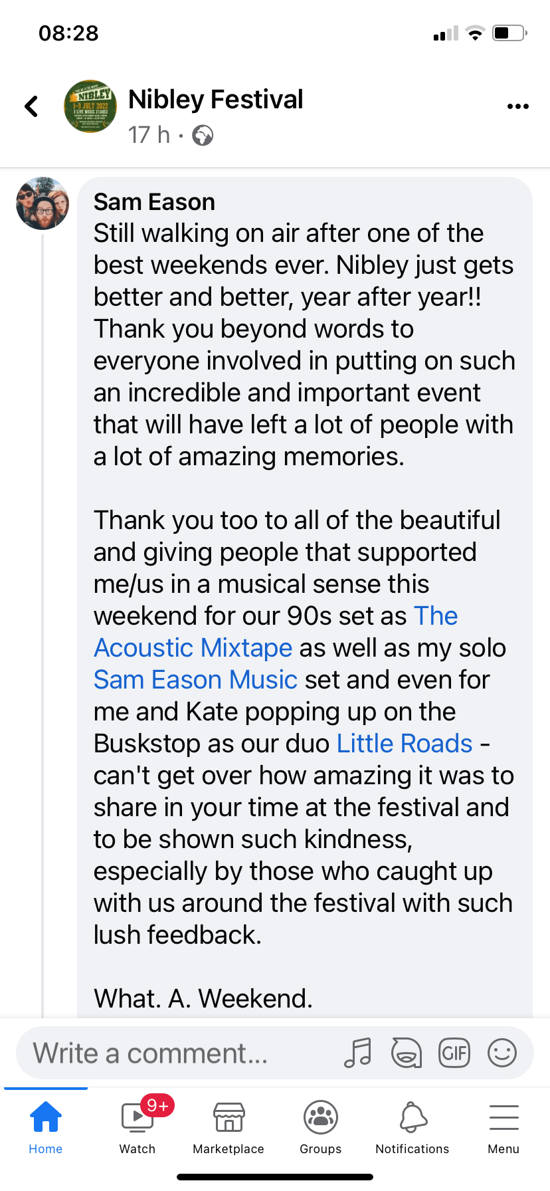The width and height of the screenshot is (550, 1191).
Task: Open Sam Eason's profile name
Action: 154,202
